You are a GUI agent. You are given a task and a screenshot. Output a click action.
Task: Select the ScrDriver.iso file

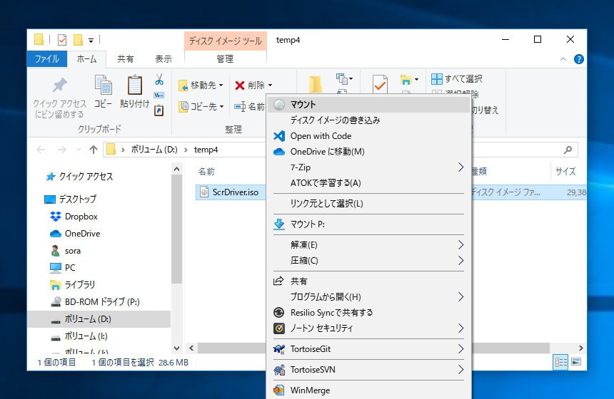235,192
